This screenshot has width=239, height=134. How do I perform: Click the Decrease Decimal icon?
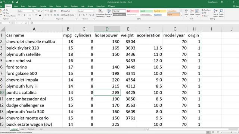tap(93, 15)
